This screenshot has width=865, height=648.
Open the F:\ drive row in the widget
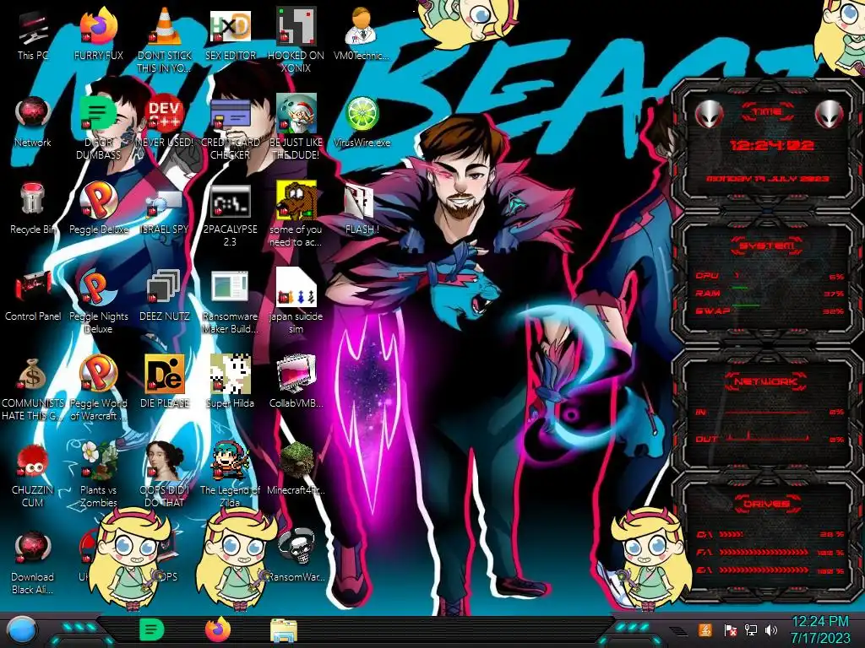pyautogui.click(x=770, y=552)
